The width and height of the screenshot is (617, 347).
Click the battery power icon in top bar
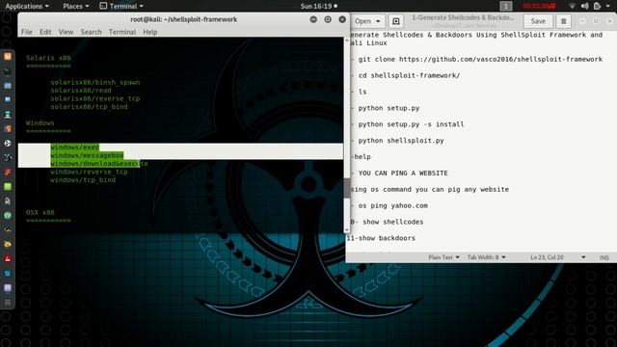click(598, 6)
